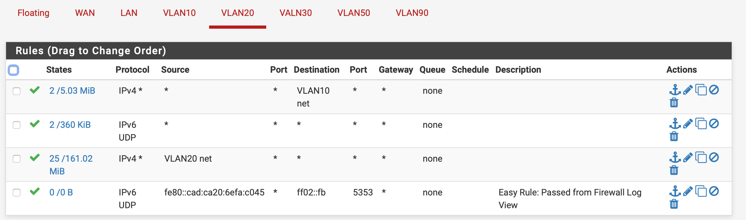The image size is (746, 220).
Task: Toggle the select-all rules checkbox in the header
Action: click(x=13, y=70)
